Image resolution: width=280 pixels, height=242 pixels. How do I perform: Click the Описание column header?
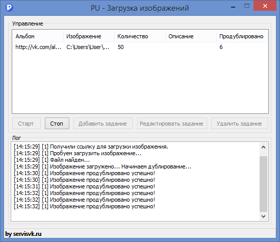[x=191, y=36]
